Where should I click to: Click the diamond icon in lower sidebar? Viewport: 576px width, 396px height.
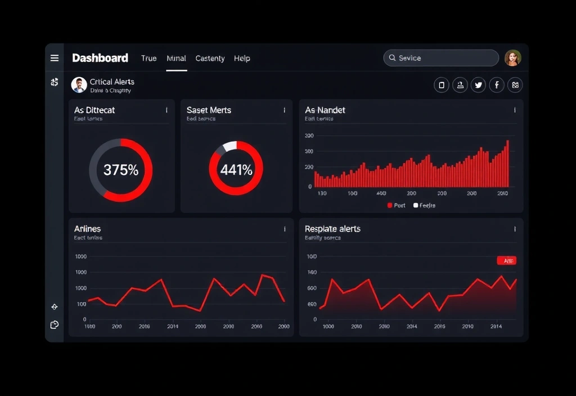tap(55, 307)
